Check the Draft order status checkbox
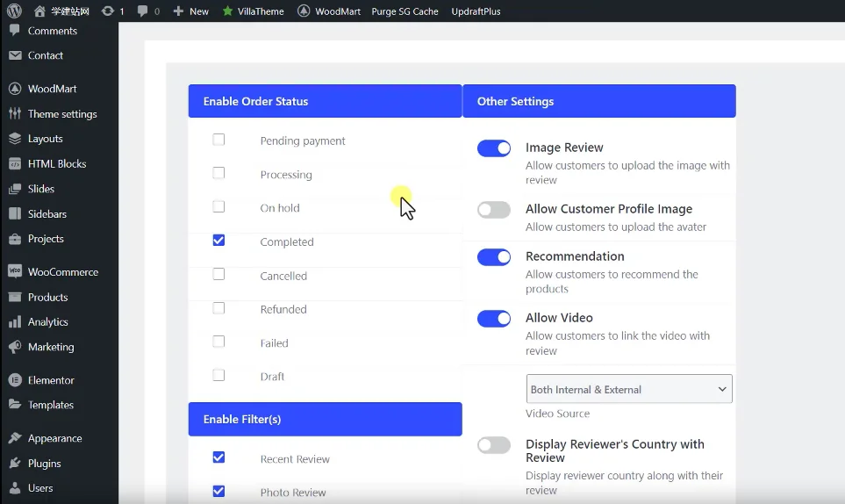 pos(218,375)
